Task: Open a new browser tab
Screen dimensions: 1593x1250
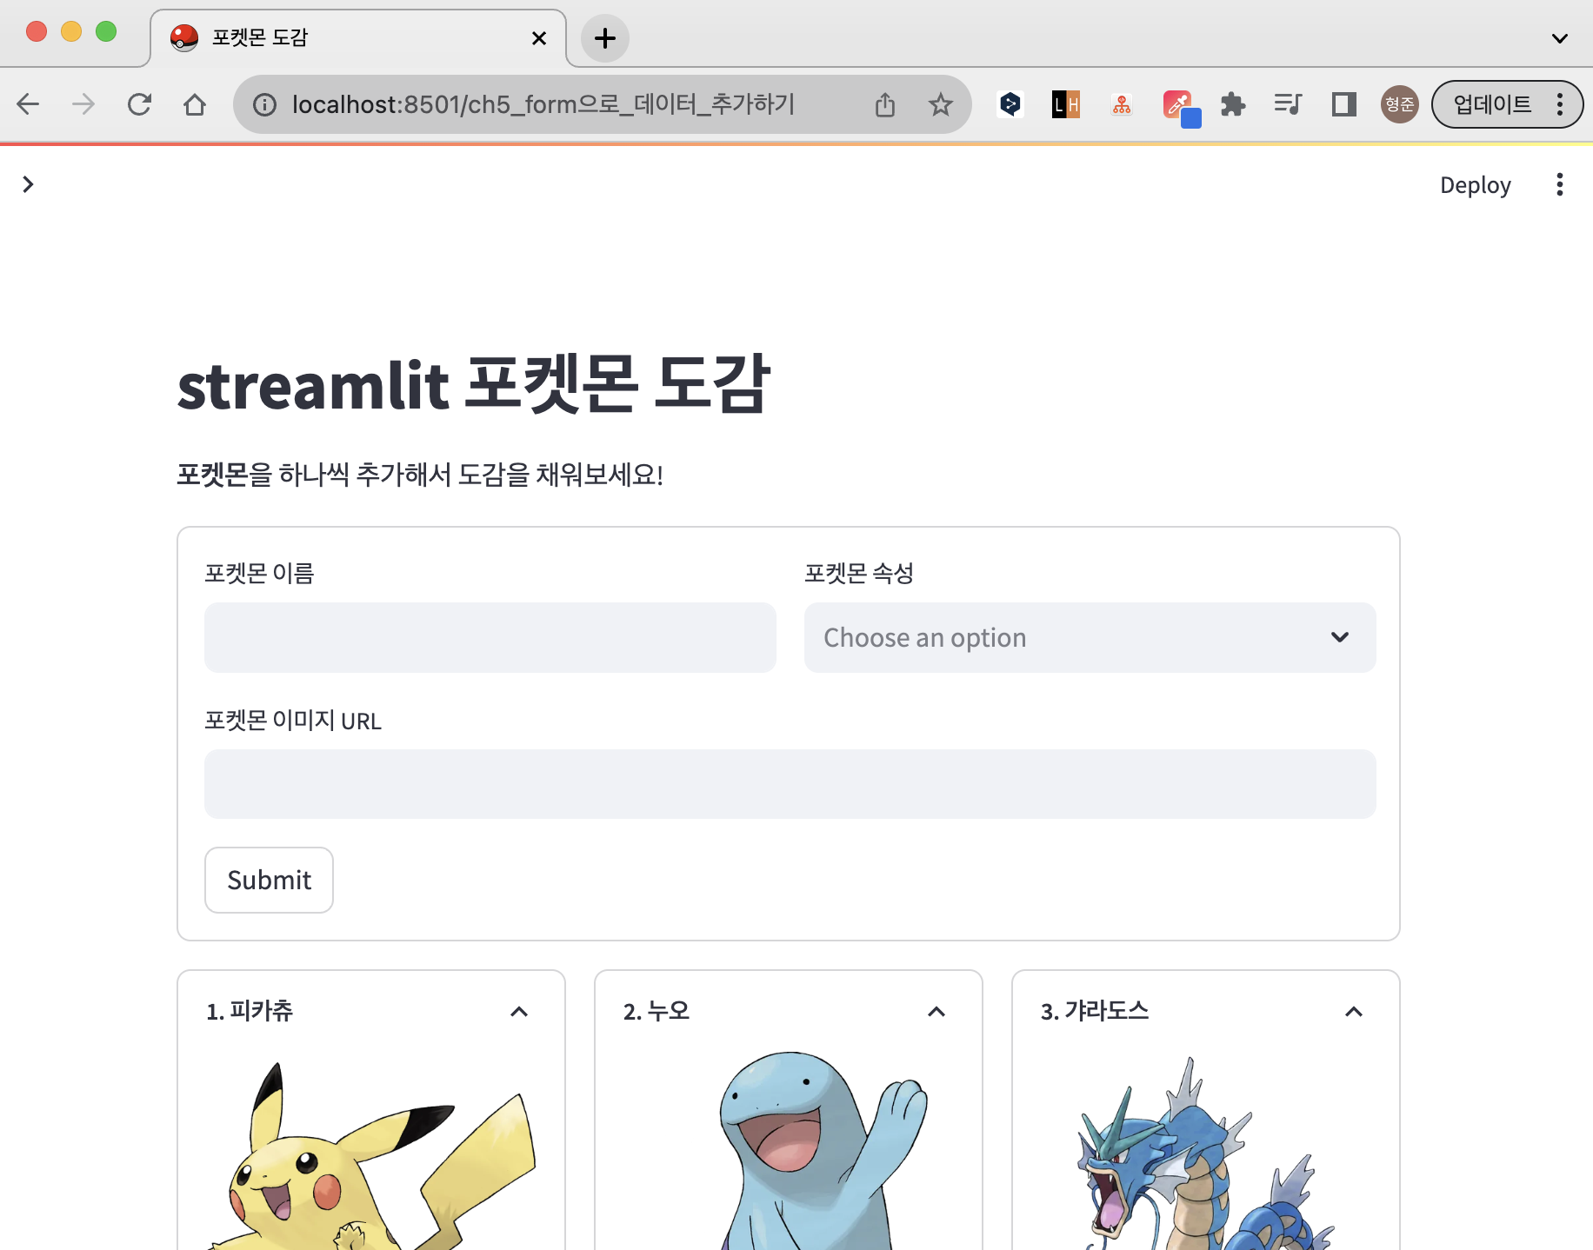Action: [x=604, y=38]
